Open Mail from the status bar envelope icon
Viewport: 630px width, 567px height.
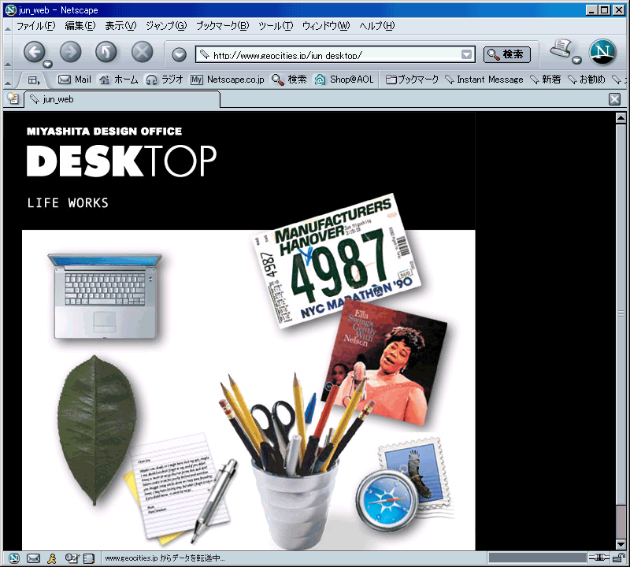pos(33,558)
